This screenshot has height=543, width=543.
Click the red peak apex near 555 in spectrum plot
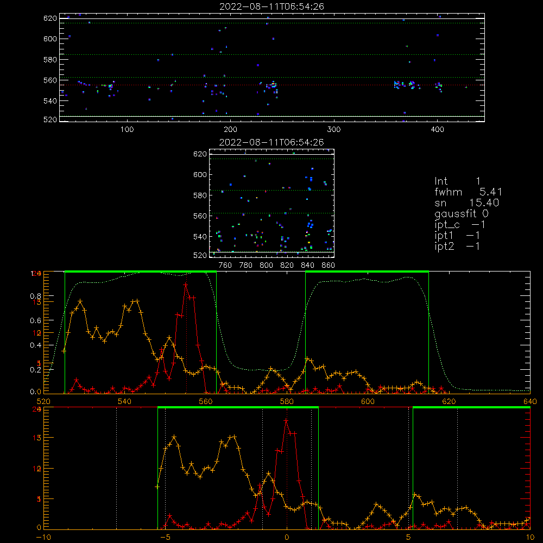(186, 285)
